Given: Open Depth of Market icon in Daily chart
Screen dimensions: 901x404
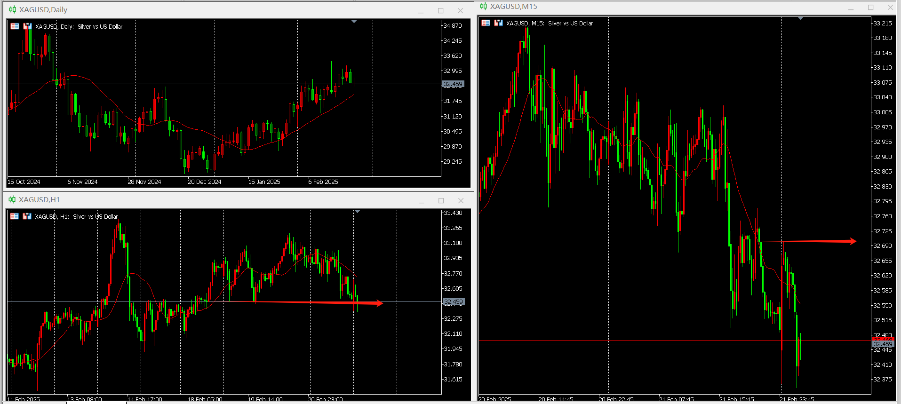Looking at the screenshot, I should click(x=15, y=26).
